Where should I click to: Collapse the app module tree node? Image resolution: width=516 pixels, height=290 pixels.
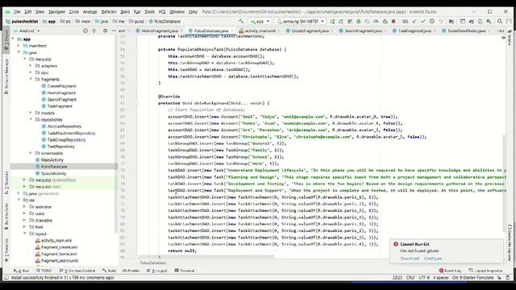(13, 39)
